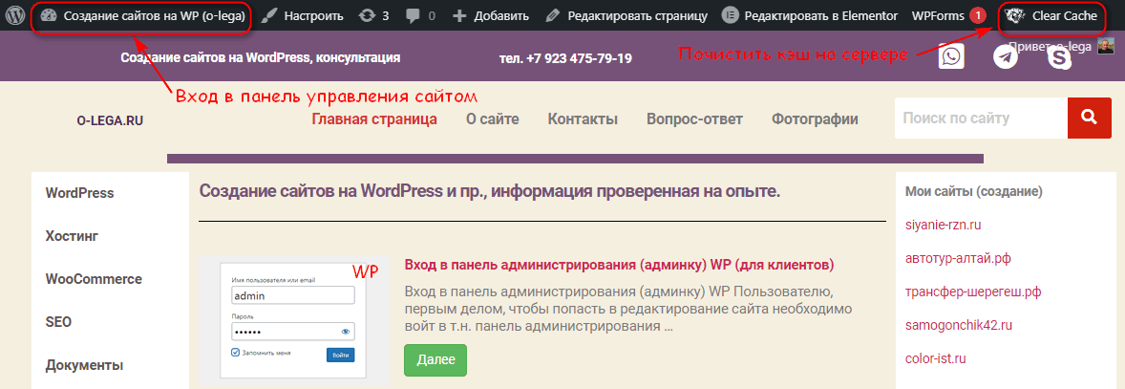Open the o-lega user avatar
Image resolution: width=1125 pixels, height=389 pixels.
(x=1106, y=46)
